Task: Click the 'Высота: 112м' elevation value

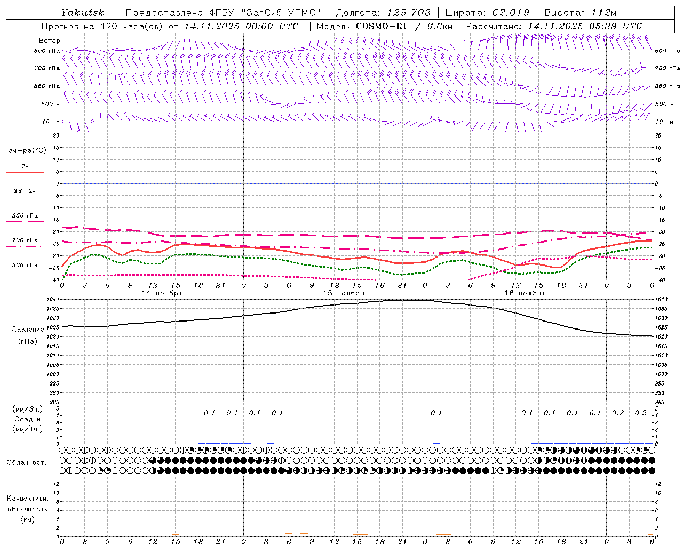Action: coord(581,13)
